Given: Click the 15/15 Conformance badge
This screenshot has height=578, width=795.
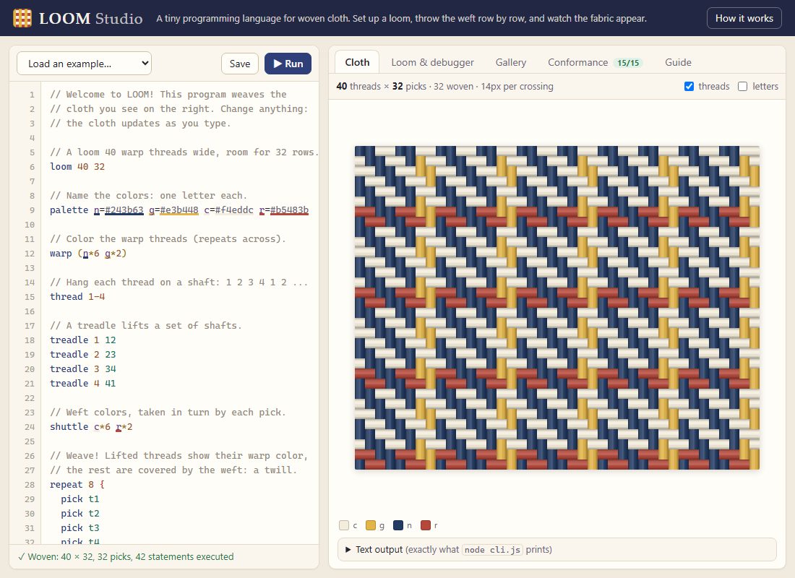Looking at the screenshot, I should [627, 63].
